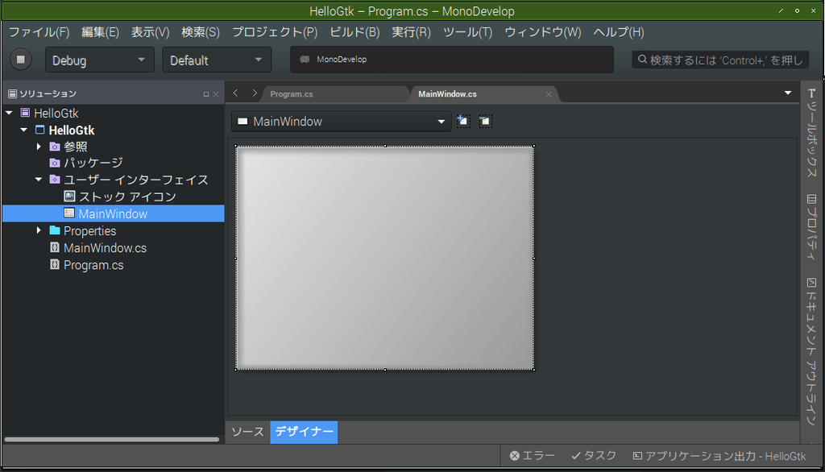Screen dimensions: 825x472
Task: Select the パッケージ folder
Action: click(93, 164)
